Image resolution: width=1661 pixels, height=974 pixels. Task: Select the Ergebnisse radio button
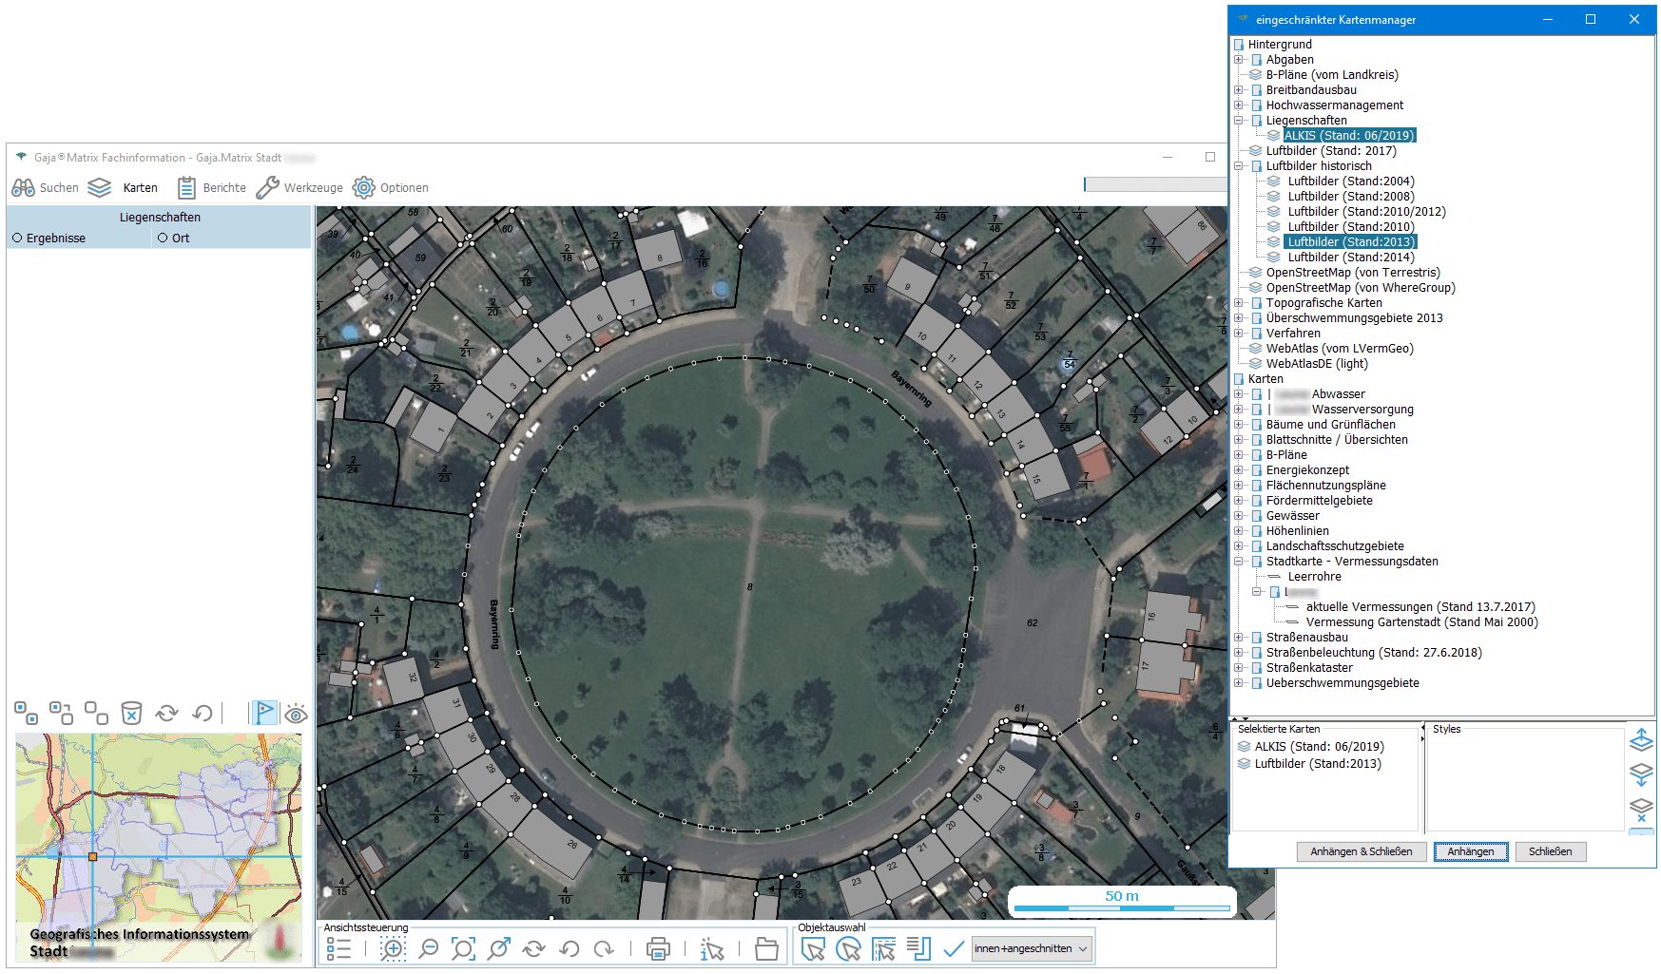click(x=17, y=239)
